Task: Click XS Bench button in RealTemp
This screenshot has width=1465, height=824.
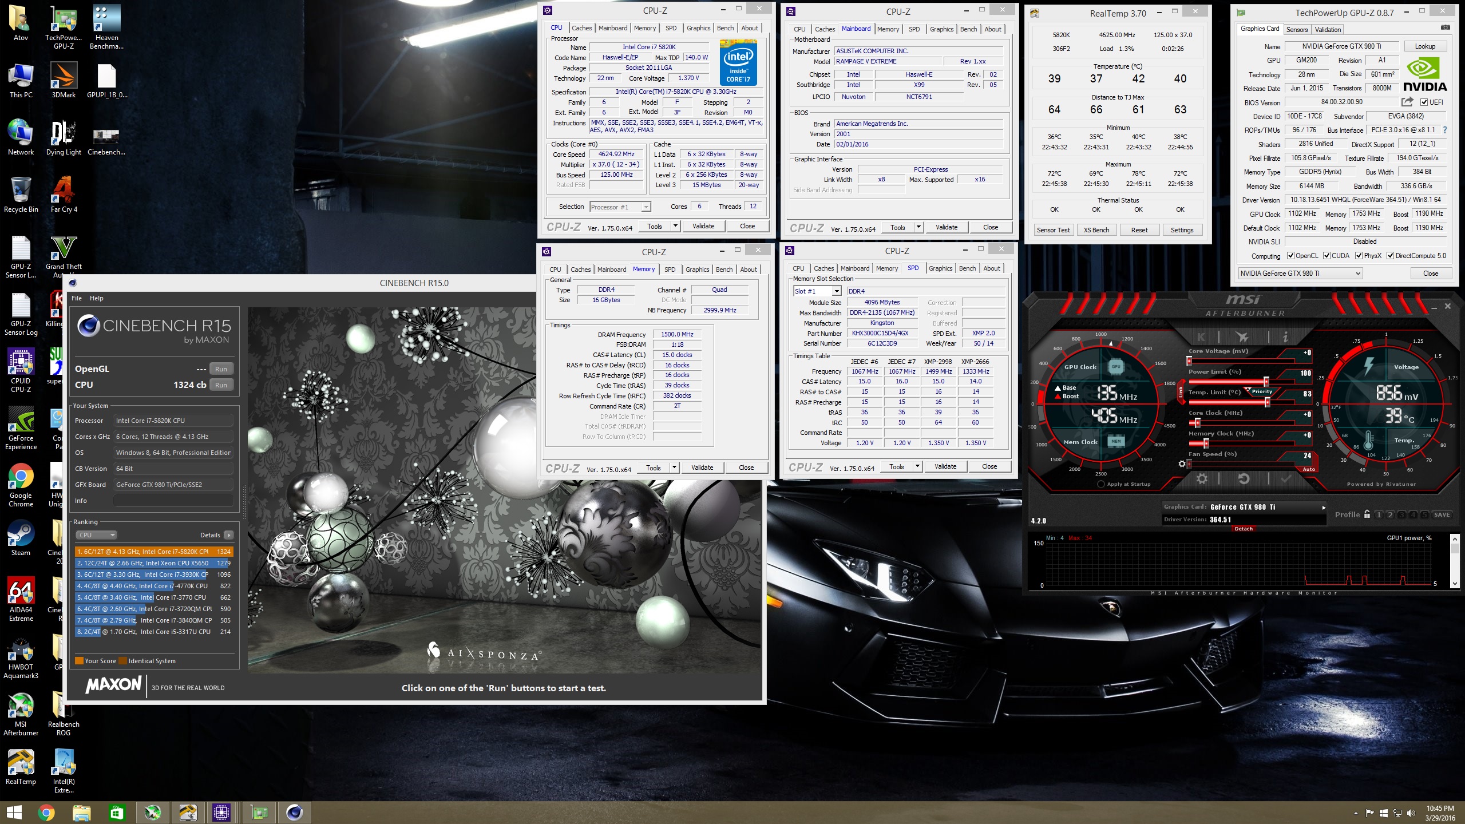Action: click(x=1096, y=230)
